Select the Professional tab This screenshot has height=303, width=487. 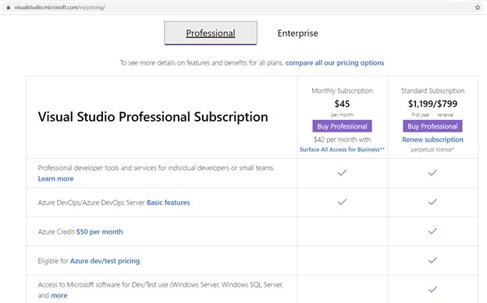point(211,33)
